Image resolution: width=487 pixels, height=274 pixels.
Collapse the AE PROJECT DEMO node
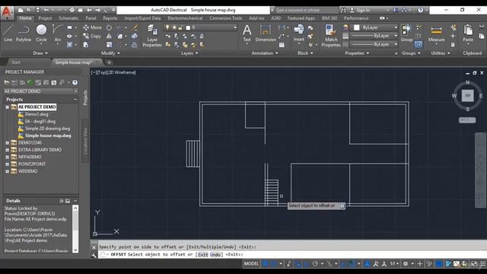7,107
